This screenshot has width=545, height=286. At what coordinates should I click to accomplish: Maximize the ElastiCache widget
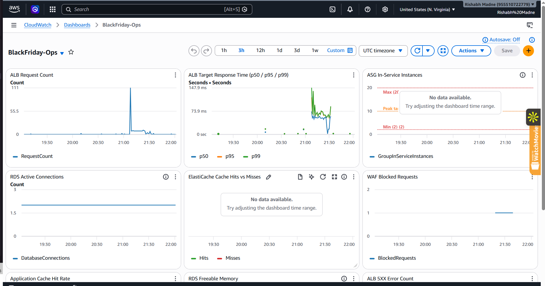pyautogui.click(x=334, y=177)
